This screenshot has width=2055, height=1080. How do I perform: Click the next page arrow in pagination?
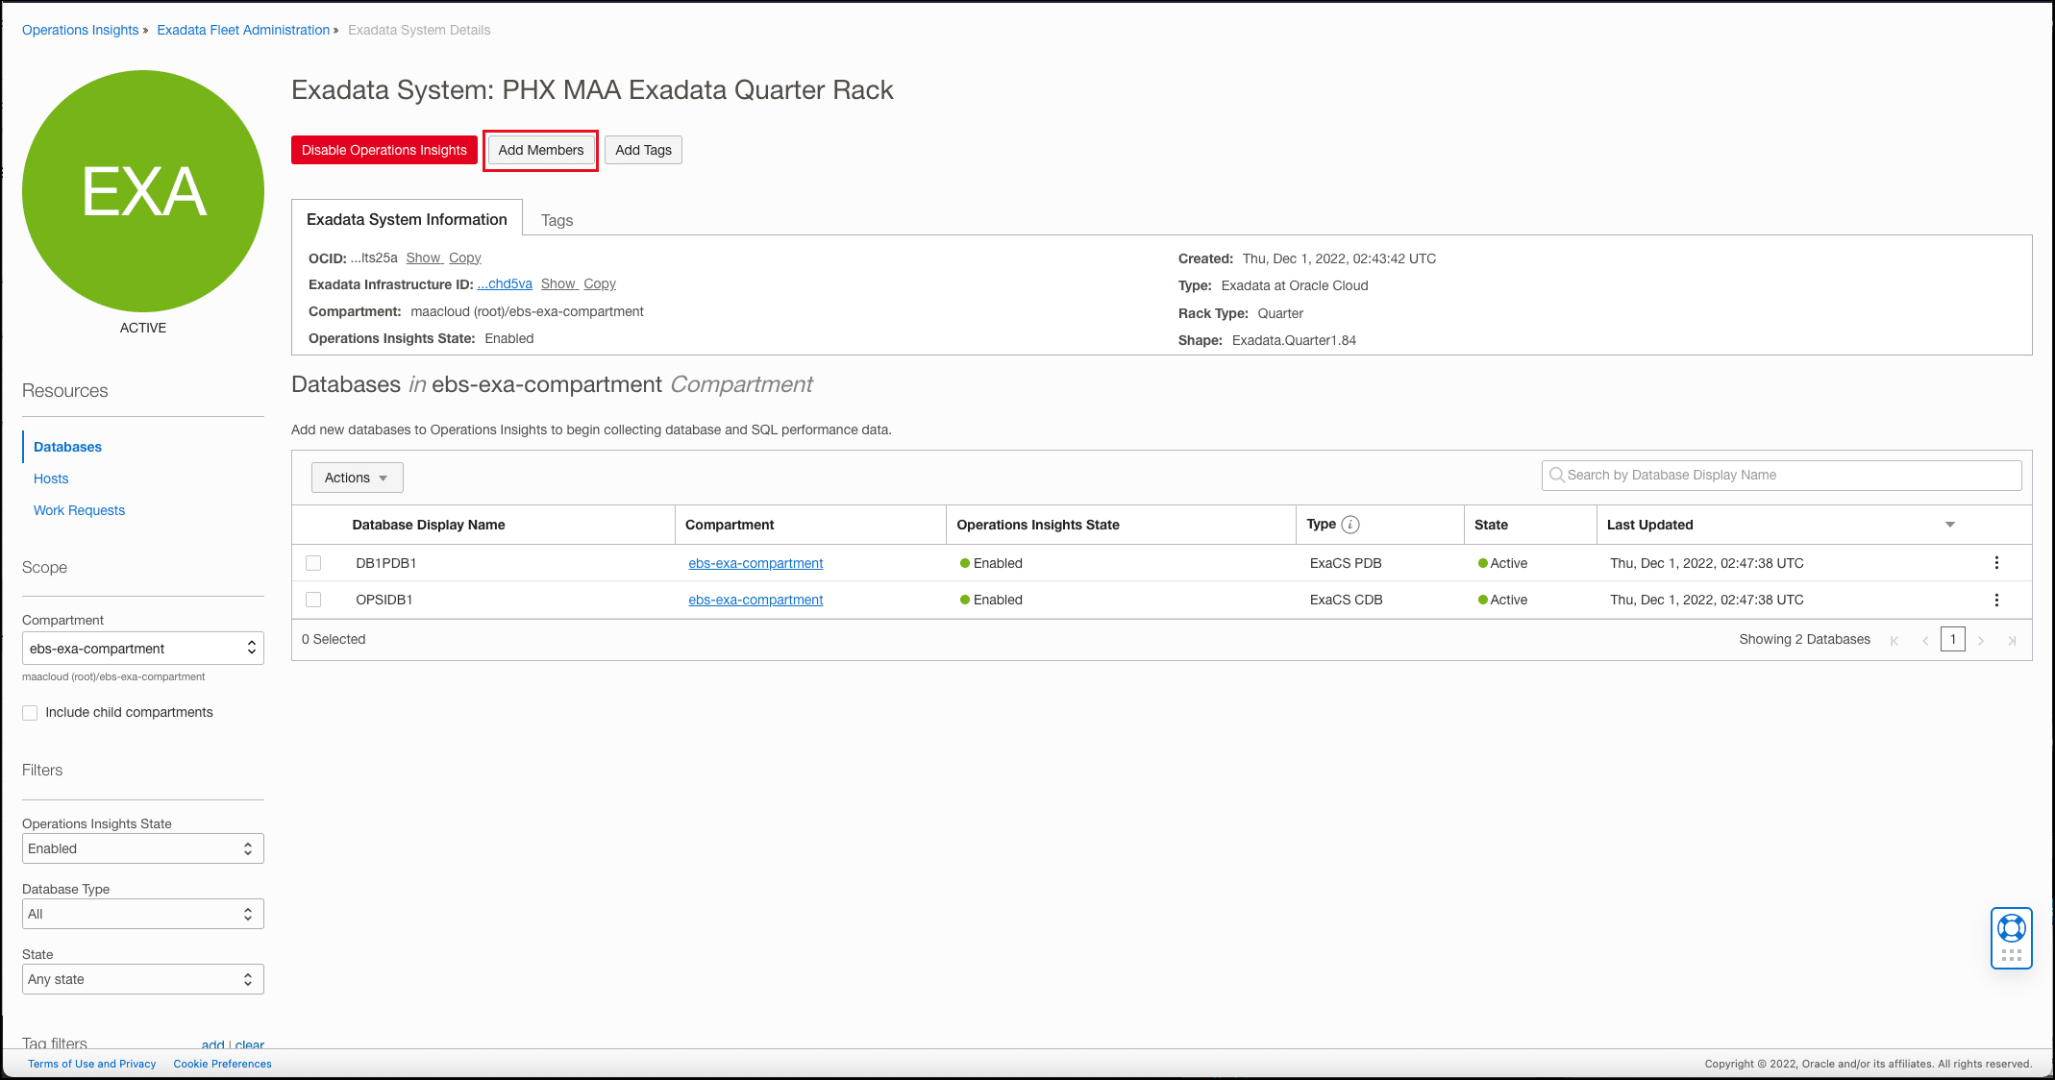[1982, 640]
